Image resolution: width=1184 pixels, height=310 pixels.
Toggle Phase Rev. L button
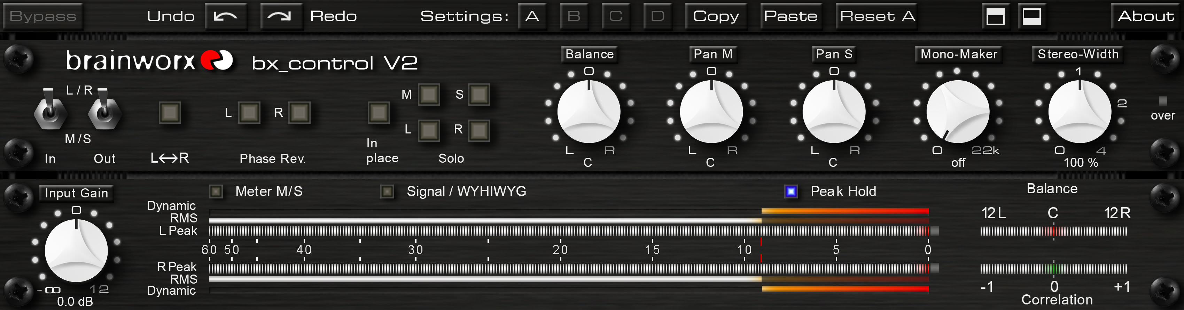(x=249, y=113)
